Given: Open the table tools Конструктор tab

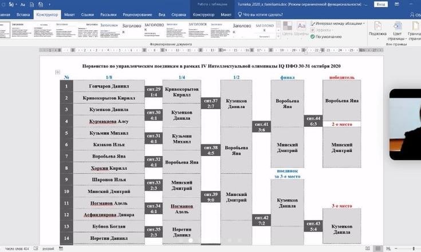Looking at the screenshot, I should point(203,15).
